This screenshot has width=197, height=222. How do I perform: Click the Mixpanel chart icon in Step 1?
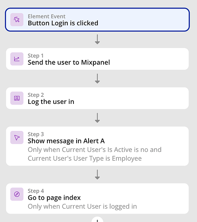click(x=17, y=59)
